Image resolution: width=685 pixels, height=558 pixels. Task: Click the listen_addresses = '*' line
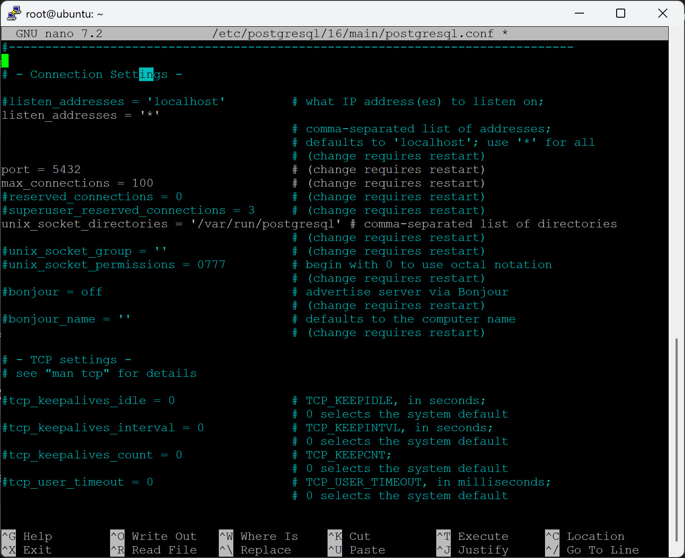point(79,115)
